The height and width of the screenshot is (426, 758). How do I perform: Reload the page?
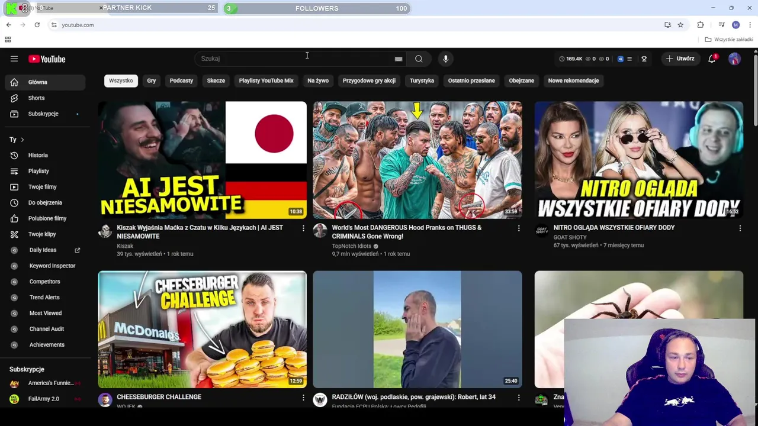[x=37, y=25]
